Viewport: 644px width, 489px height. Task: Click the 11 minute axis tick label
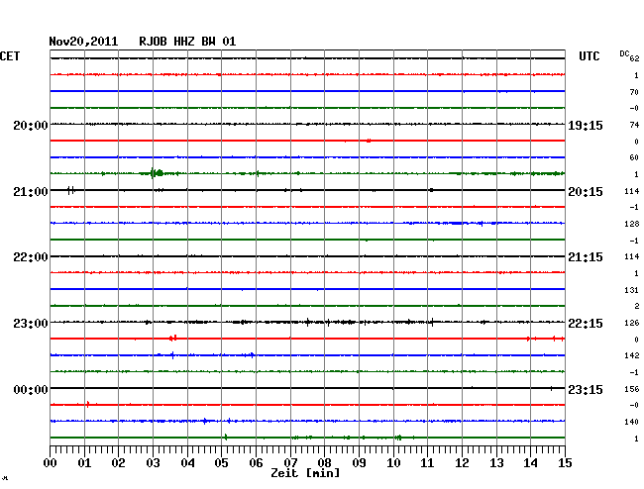(x=427, y=462)
